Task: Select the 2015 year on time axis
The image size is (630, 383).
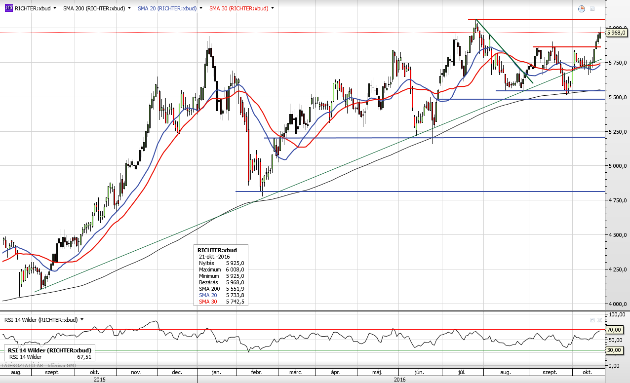Action: [99, 380]
